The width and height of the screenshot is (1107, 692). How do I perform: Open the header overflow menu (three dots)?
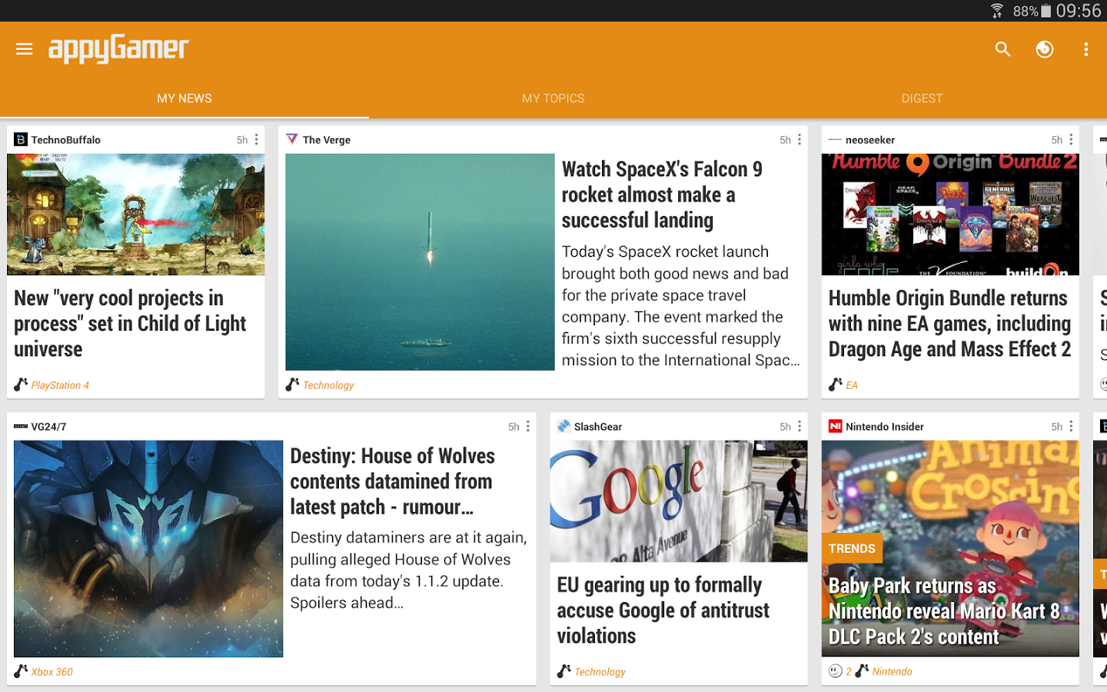[1085, 49]
